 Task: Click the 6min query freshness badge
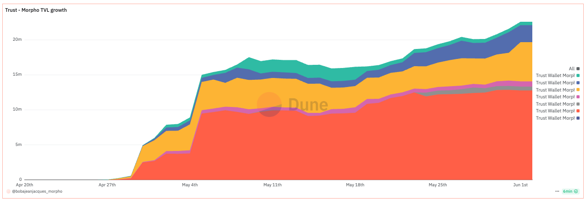[x=571, y=192]
